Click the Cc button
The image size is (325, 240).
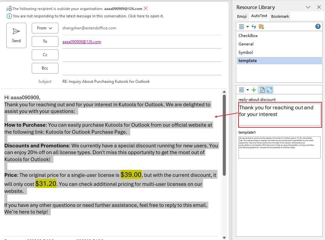click(x=45, y=55)
